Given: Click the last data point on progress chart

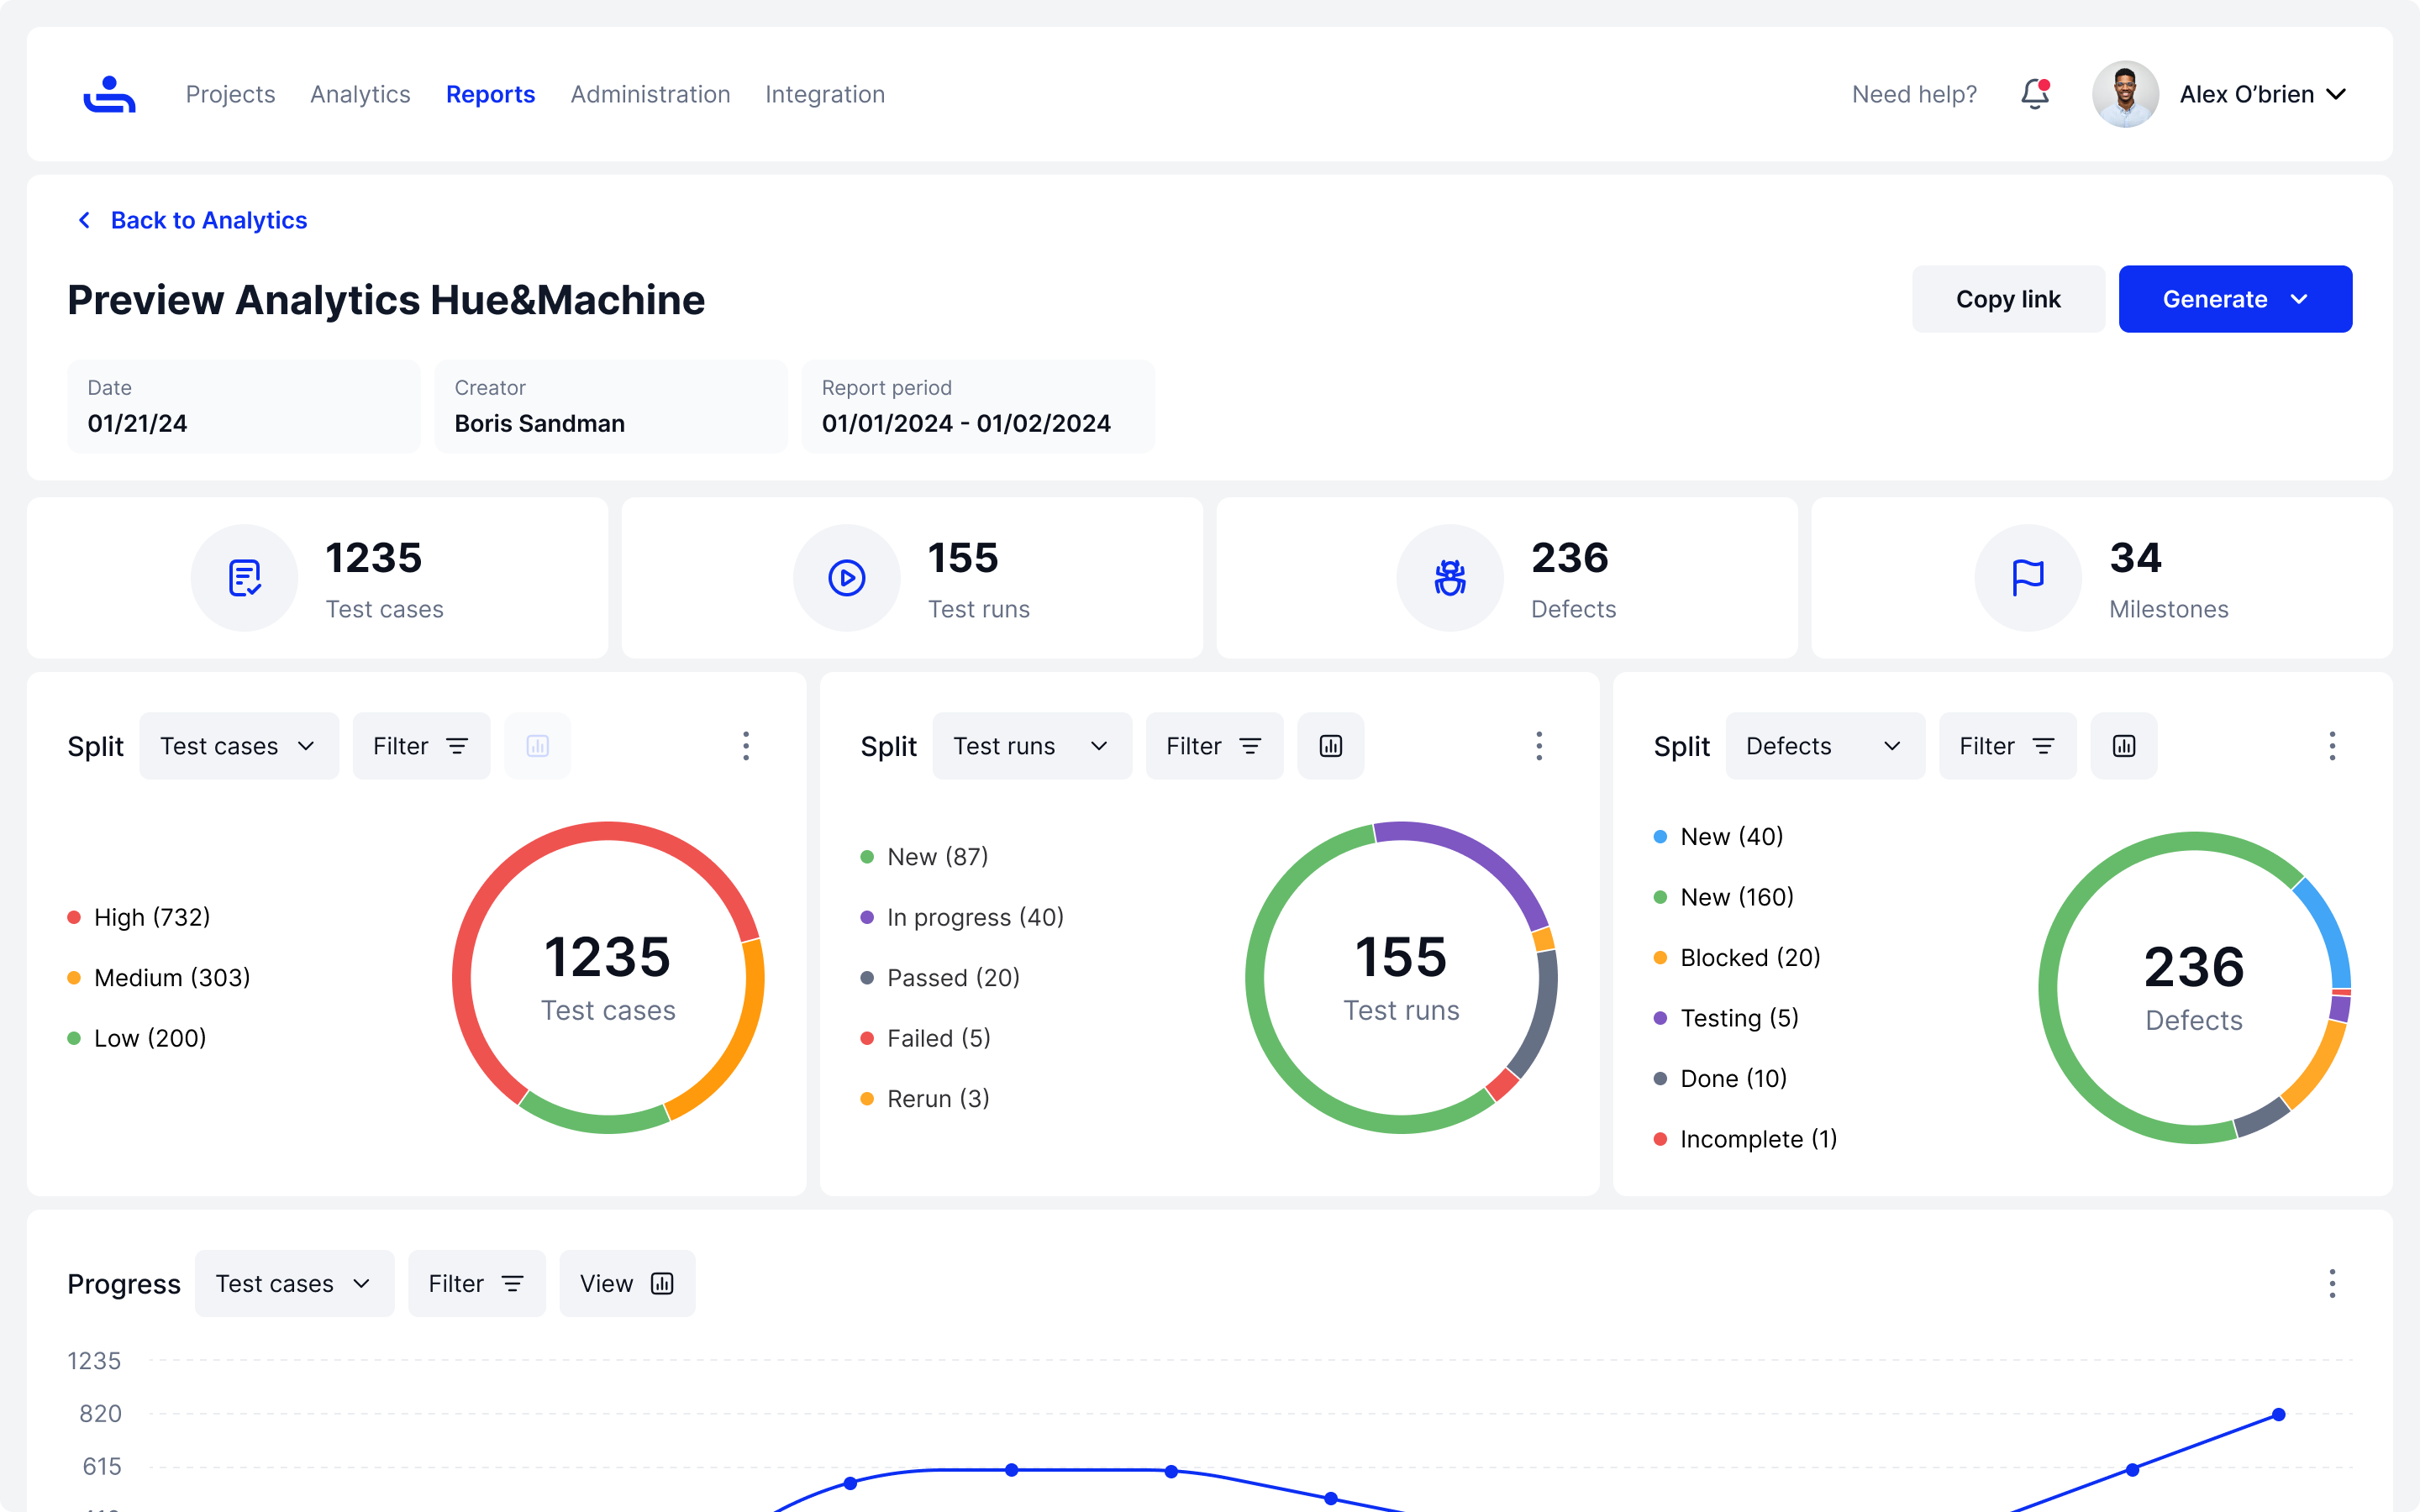Looking at the screenshot, I should tap(2278, 1414).
